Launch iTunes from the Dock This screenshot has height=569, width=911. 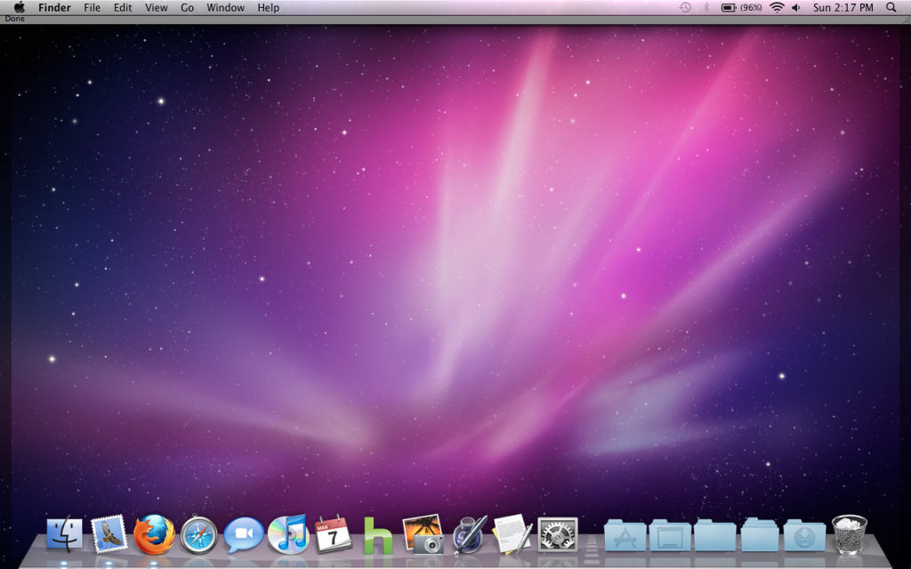coord(288,534)
